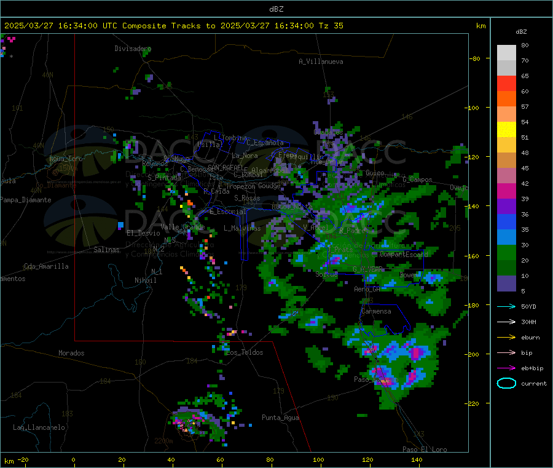Click the Carmensa map label
Screen dimensions: 553x468
coord(376,311)
